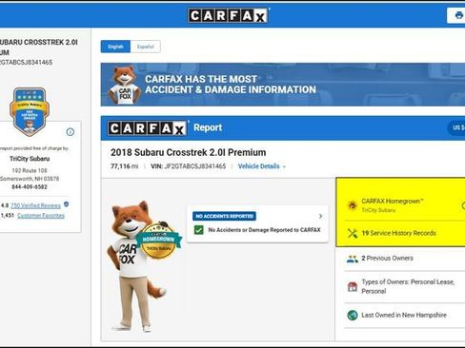Viewport: 465px width, 348px height.
Task: Click the CARFAX Homegrown label text
Action: 393,201
